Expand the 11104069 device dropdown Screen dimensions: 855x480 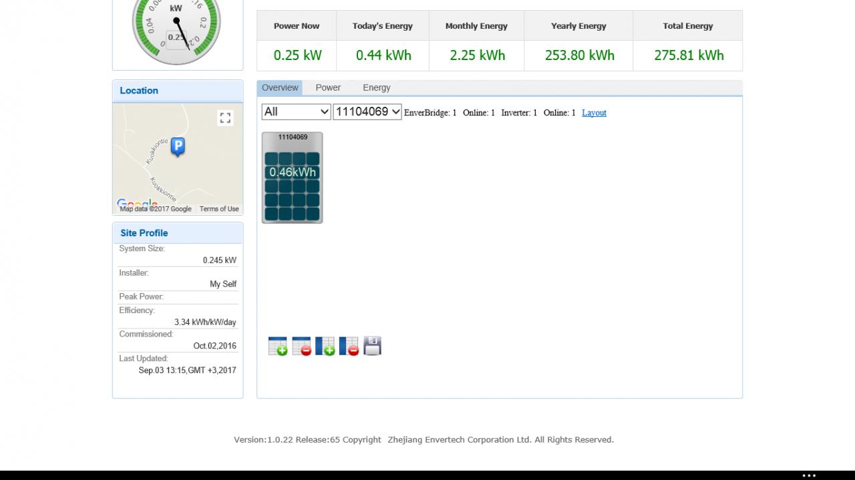point(367,111)
